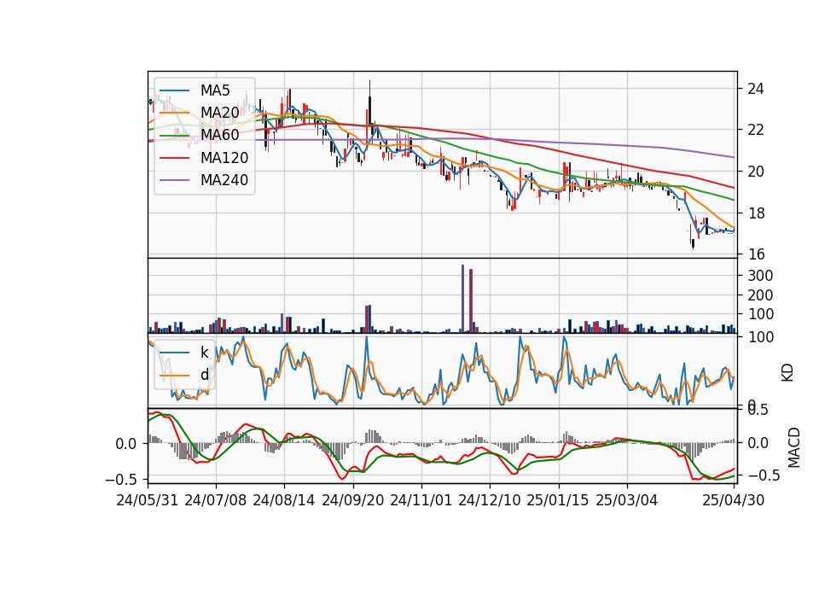Click the 24/12/10 date label
819x589 pixels.
point(490,500)
